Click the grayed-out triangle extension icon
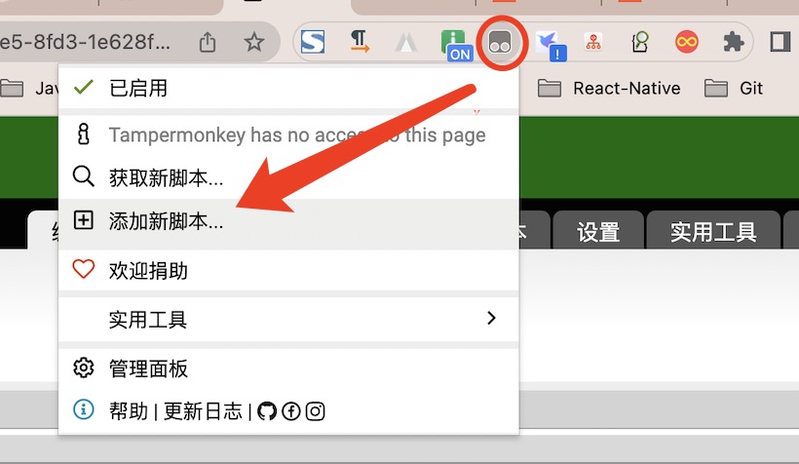This screenshot has height=464, width=799. [406, 43]
